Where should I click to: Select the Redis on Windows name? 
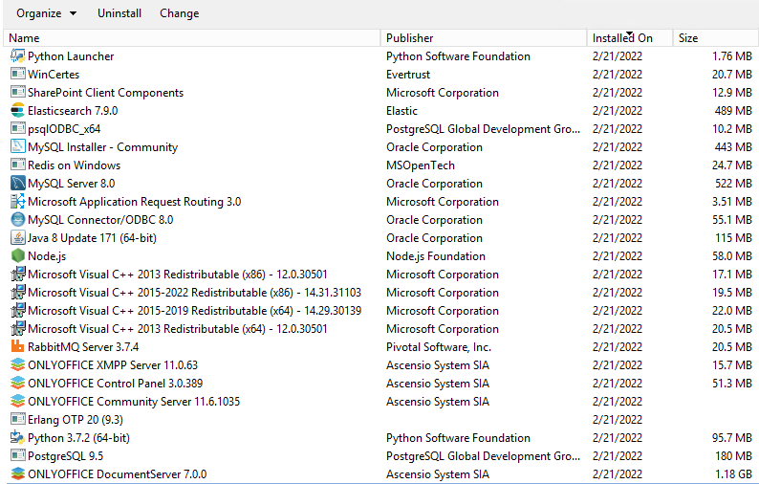pos(74,165)
